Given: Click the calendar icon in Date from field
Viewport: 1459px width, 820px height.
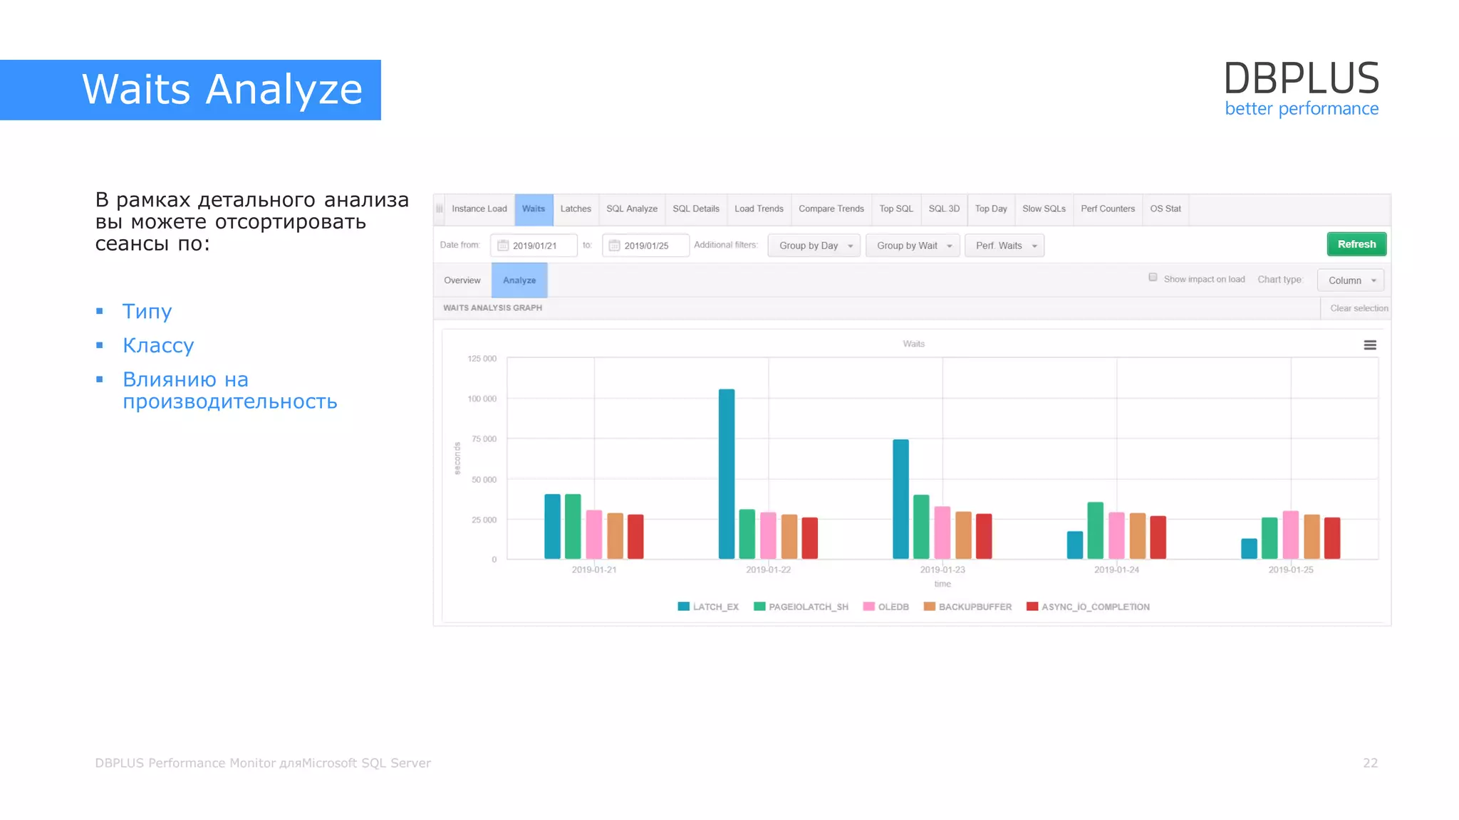Looking at the screenshot, I should 503,246.
